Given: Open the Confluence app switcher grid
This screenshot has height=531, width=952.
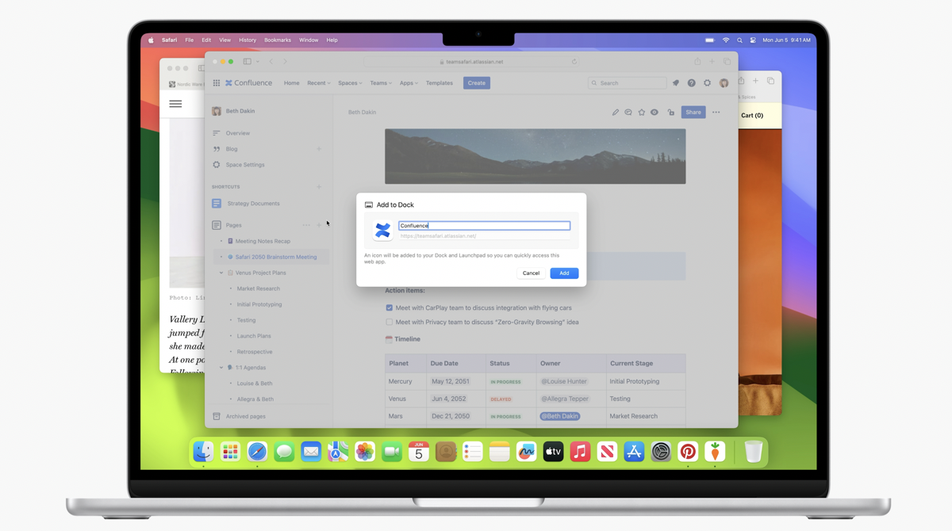Looking at the screenshot, I should point(216,83).
